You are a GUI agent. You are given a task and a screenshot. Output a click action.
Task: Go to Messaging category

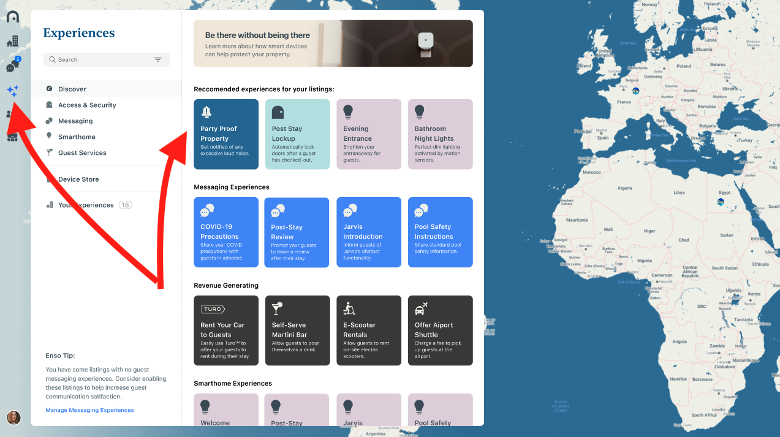coord(75,121)
